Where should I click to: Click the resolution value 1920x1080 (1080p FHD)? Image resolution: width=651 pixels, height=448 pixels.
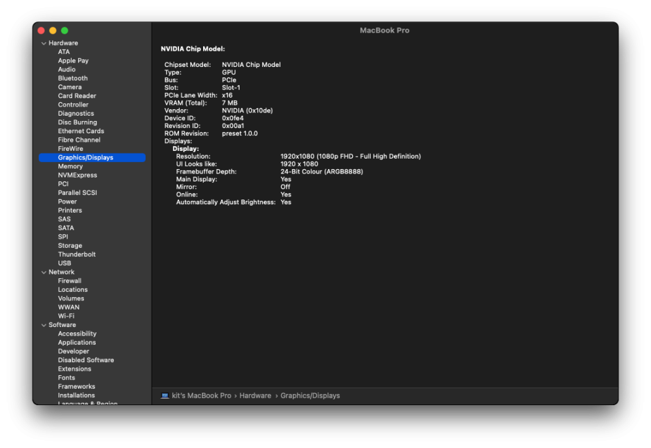(350, 157)
